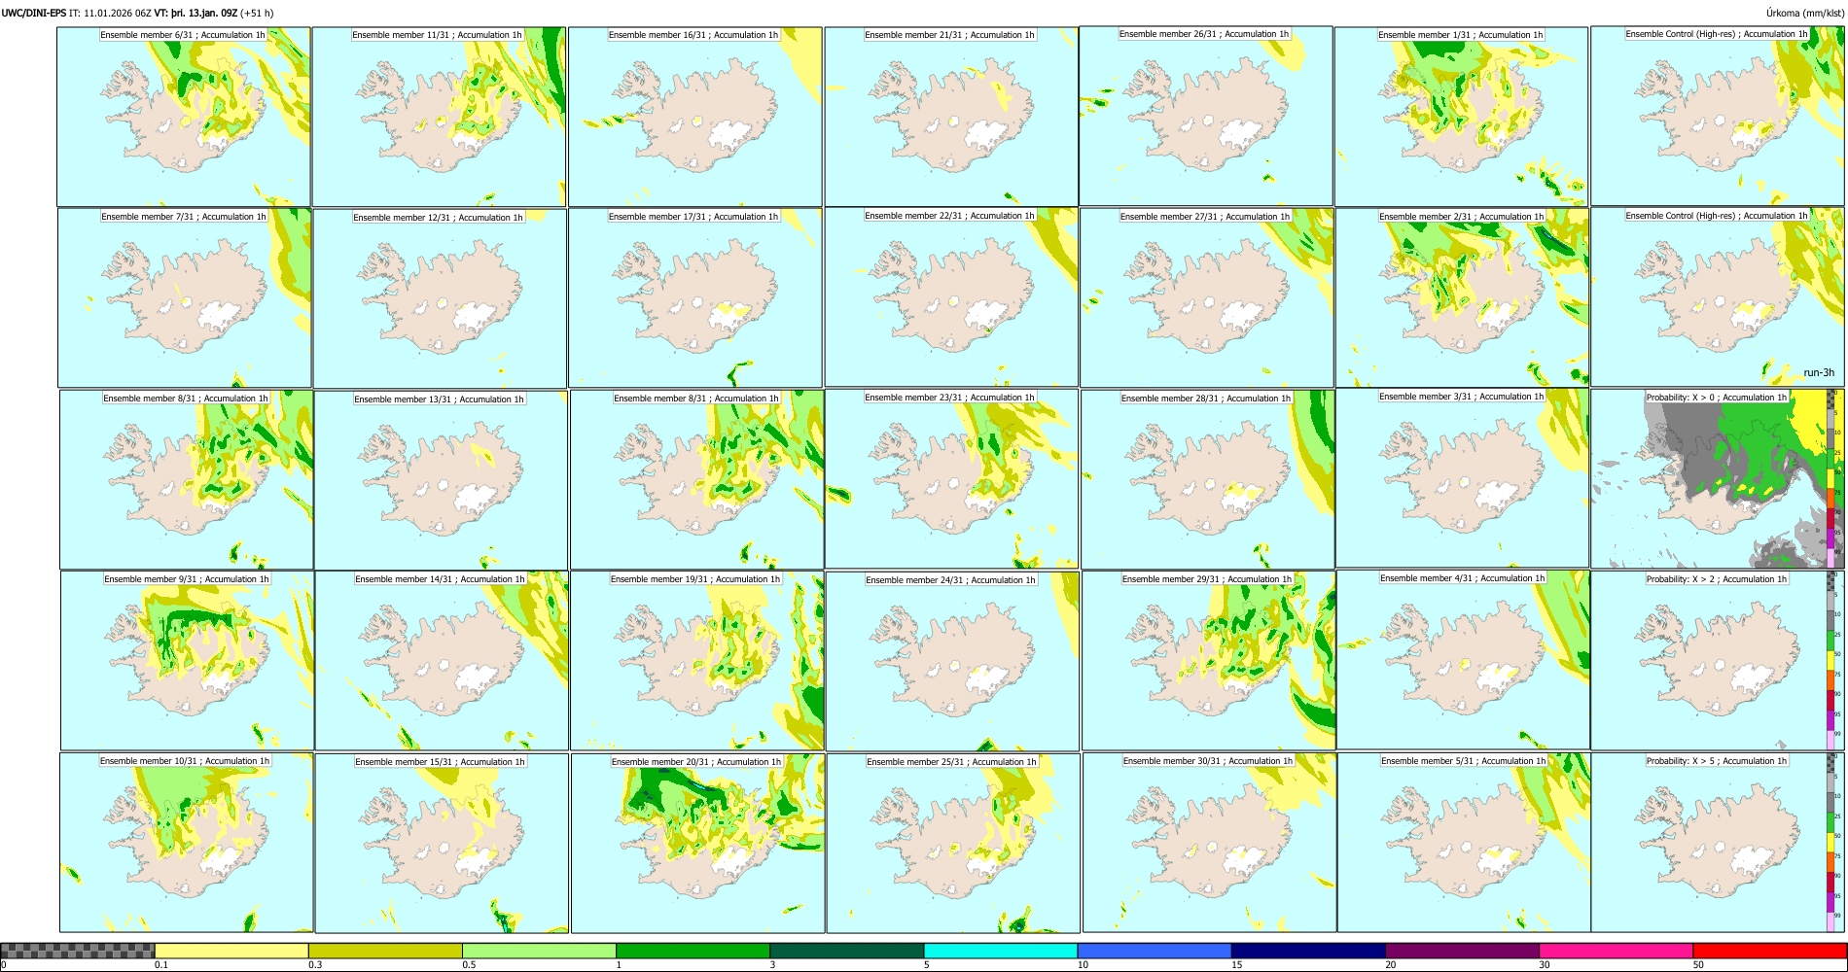Open the Ensemble member 17/31 map
Viewport: 1848px width, 972px height.
(695, 298)
